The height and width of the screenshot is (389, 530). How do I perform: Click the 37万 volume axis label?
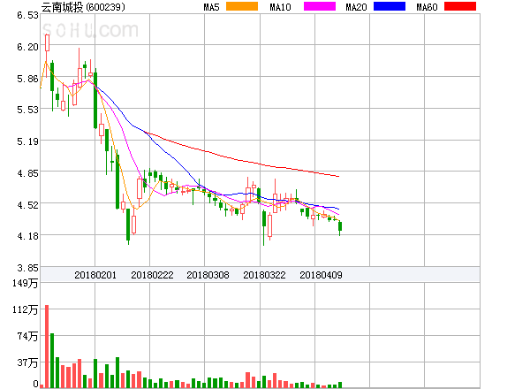(x=27, y=363)
